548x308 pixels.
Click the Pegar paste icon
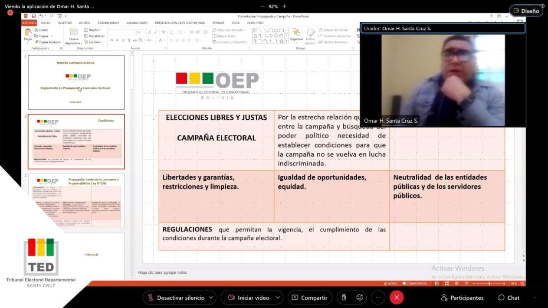(x=28, y=34)
